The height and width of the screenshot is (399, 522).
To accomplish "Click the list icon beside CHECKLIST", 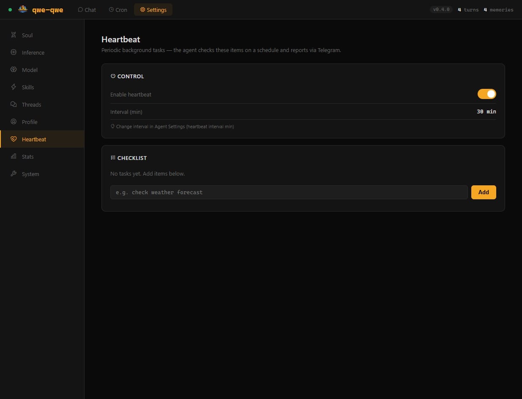I will [113, 158].
